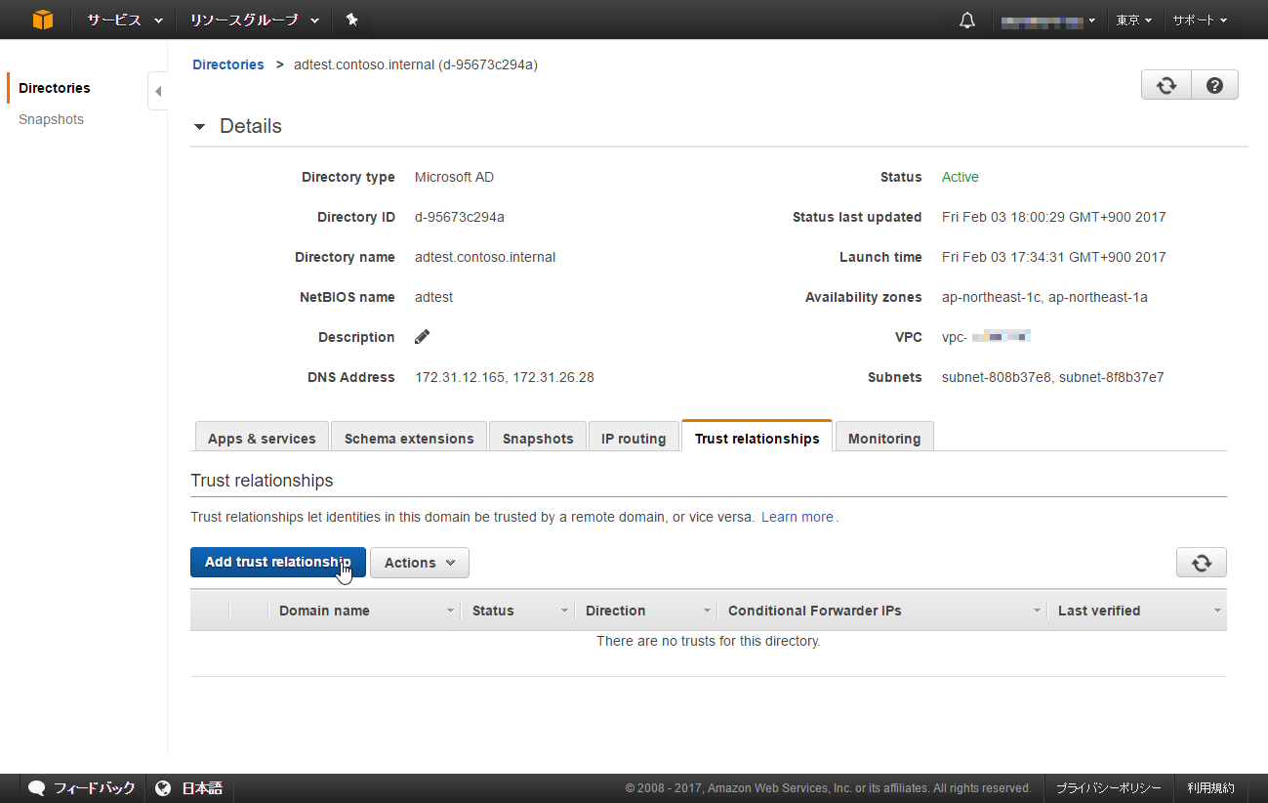Edit Description using the pencil icon

click(423, 337)
